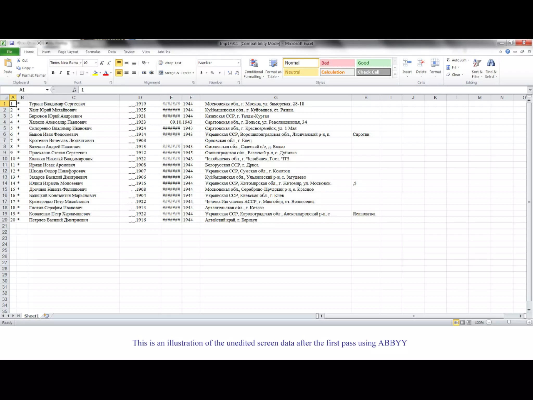This screenshot has height=400, width=533.
Task: Apply the Calculation cell style
Action: tap(337, 72)
